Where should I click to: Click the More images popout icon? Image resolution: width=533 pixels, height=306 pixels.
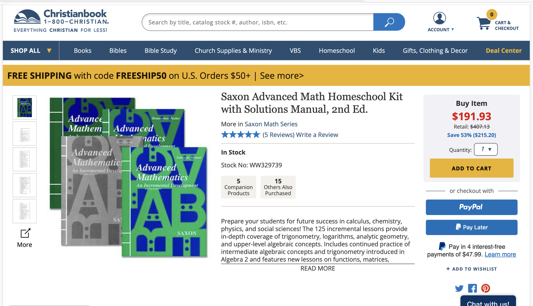(25, 233)
